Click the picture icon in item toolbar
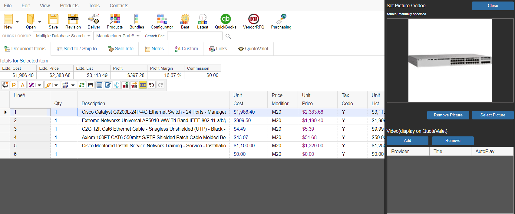 point(91,85)
